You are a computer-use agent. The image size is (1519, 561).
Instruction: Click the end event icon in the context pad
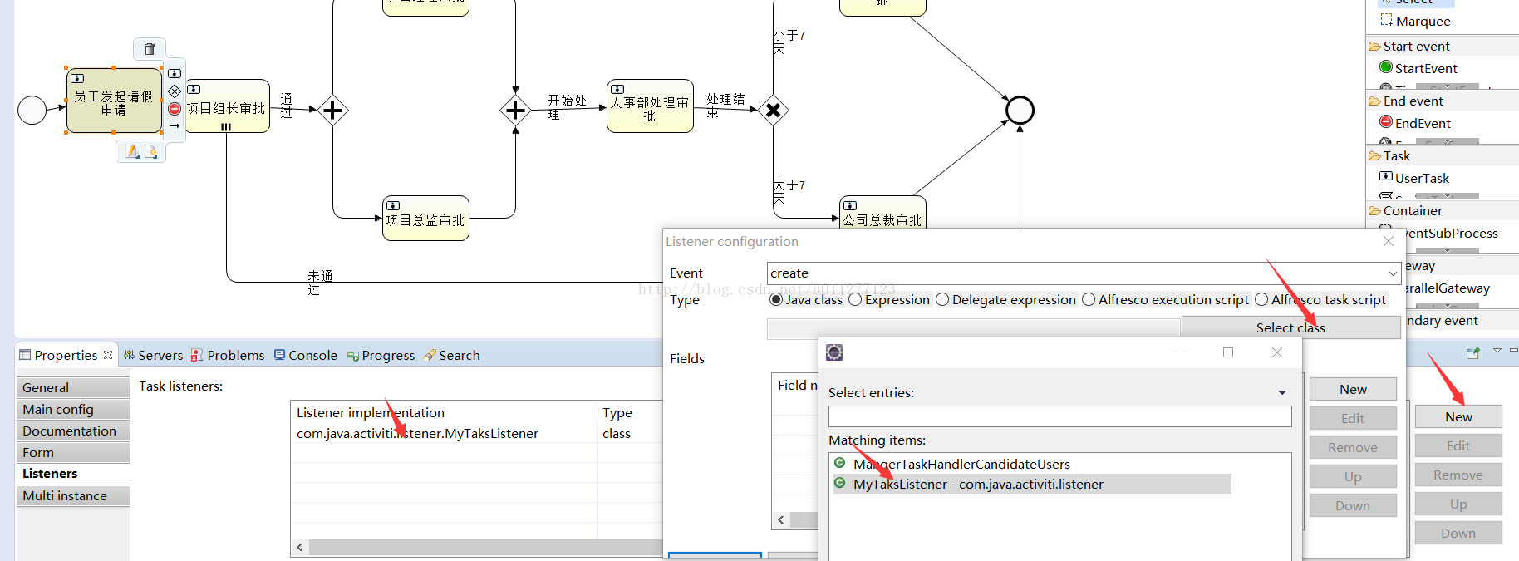click(175, 109)
